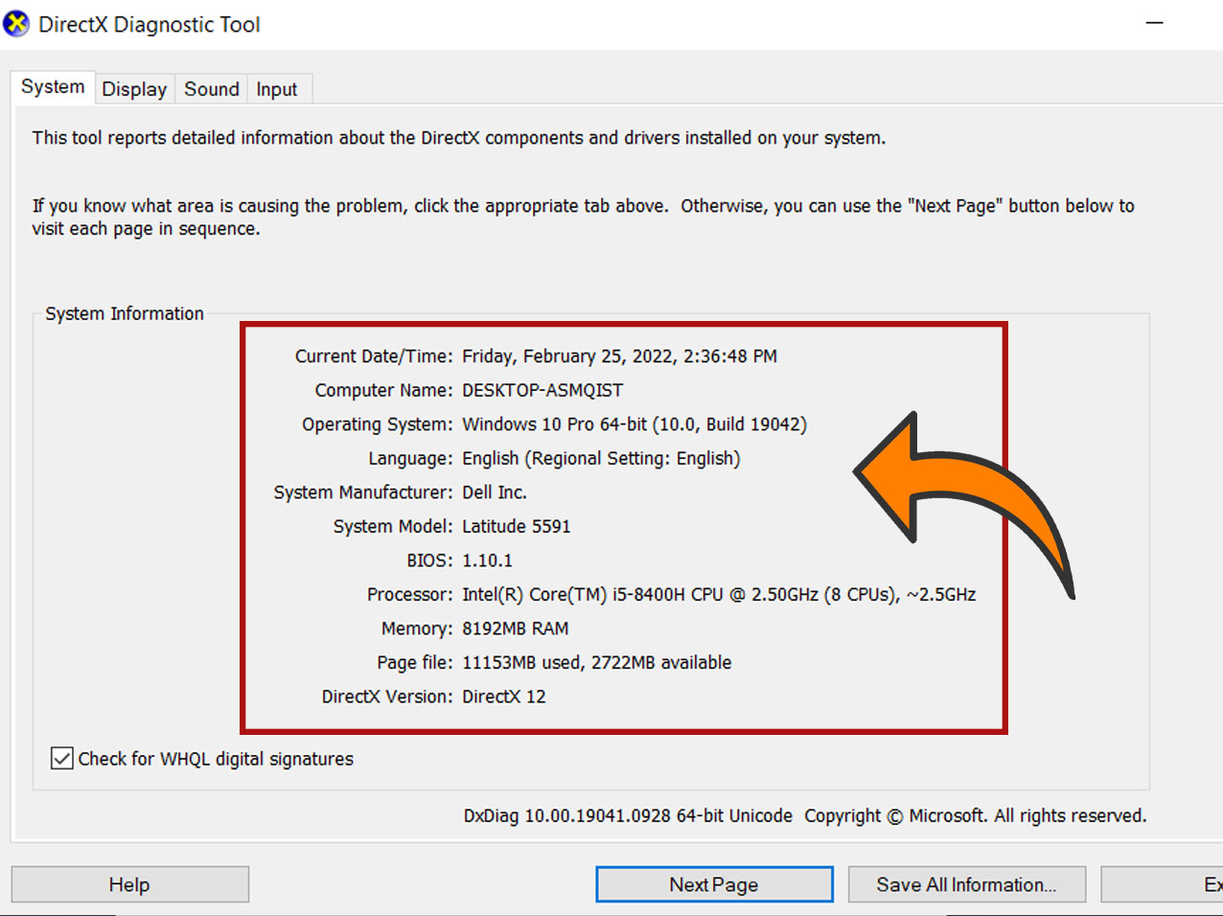Click the 'If you know what area' paragraph
This screenshot has width=1223, height=916.
coord(583,218)
